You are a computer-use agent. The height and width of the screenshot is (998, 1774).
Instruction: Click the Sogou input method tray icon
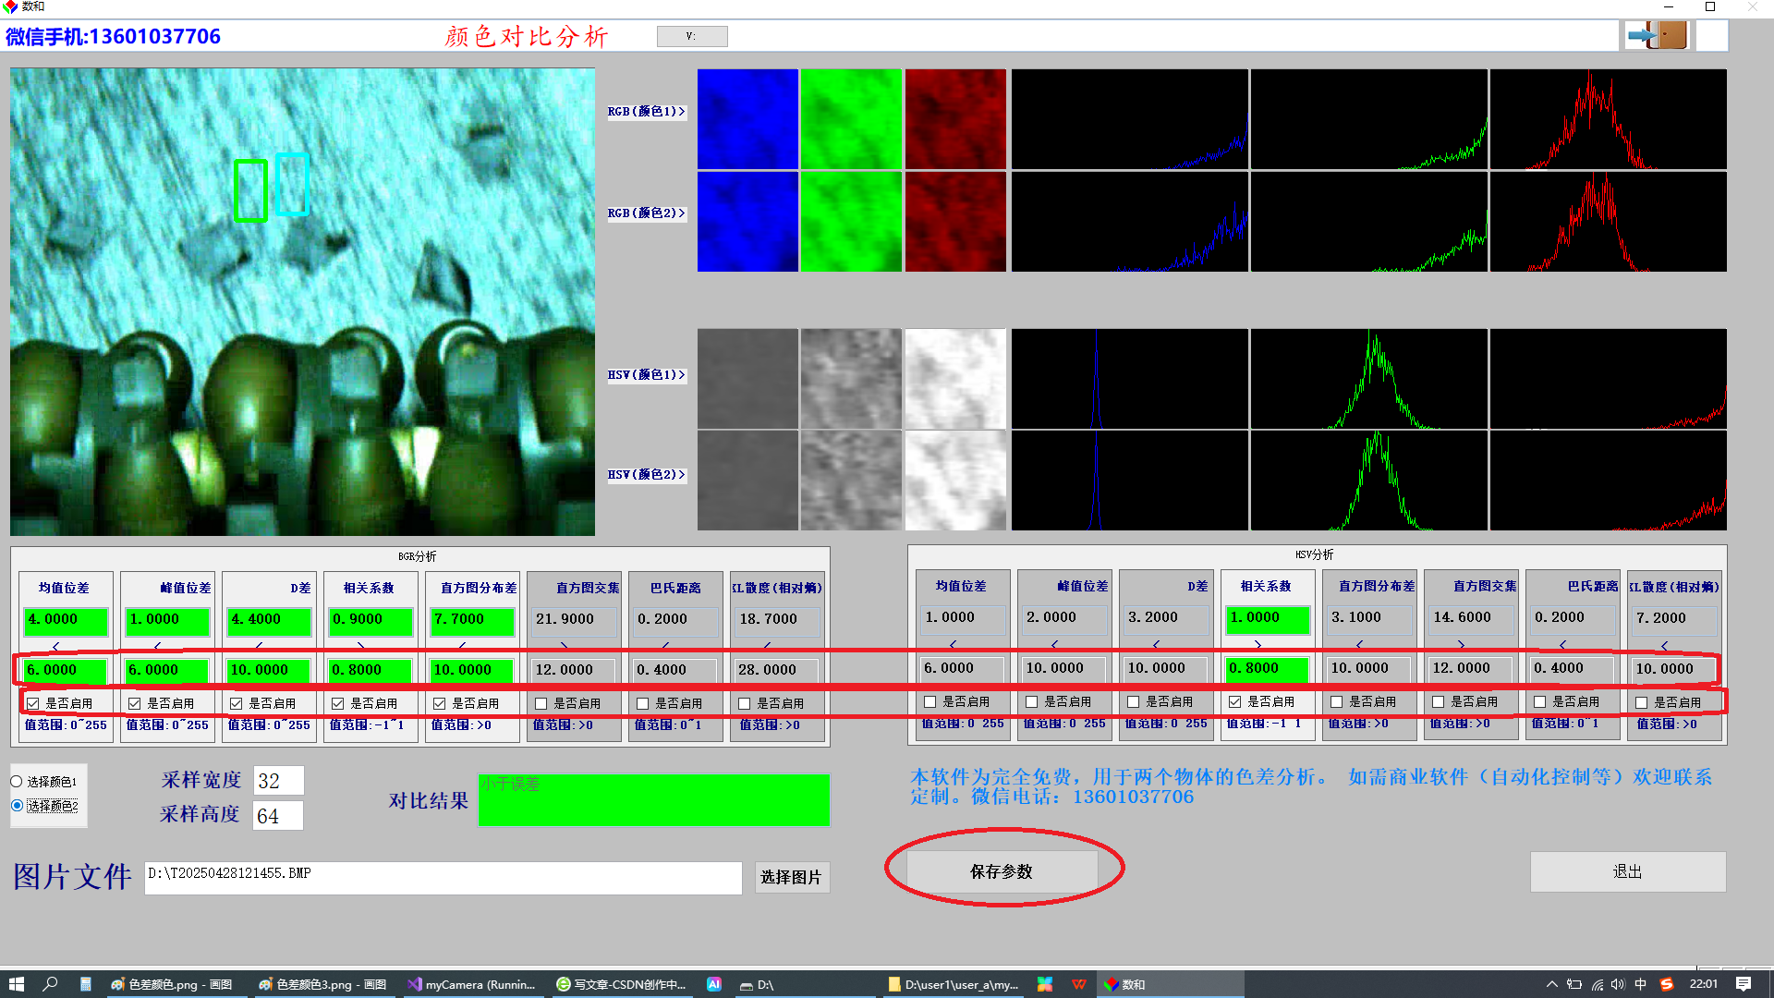[x=1667, y=984]
